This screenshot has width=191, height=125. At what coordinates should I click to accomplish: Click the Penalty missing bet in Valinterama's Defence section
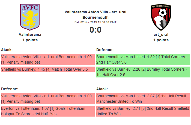click(48, 99)
